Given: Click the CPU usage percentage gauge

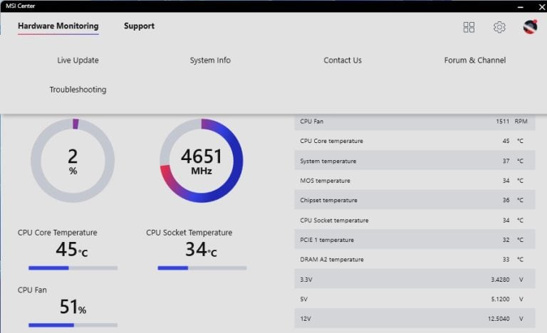Looking at the screenshot, I should click(73, 160).
